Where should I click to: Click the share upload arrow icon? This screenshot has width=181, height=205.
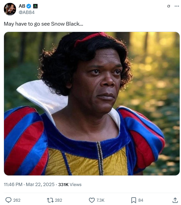tap(175, 200)
